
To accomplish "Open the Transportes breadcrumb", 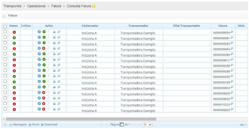I will [x=12, y=6].
